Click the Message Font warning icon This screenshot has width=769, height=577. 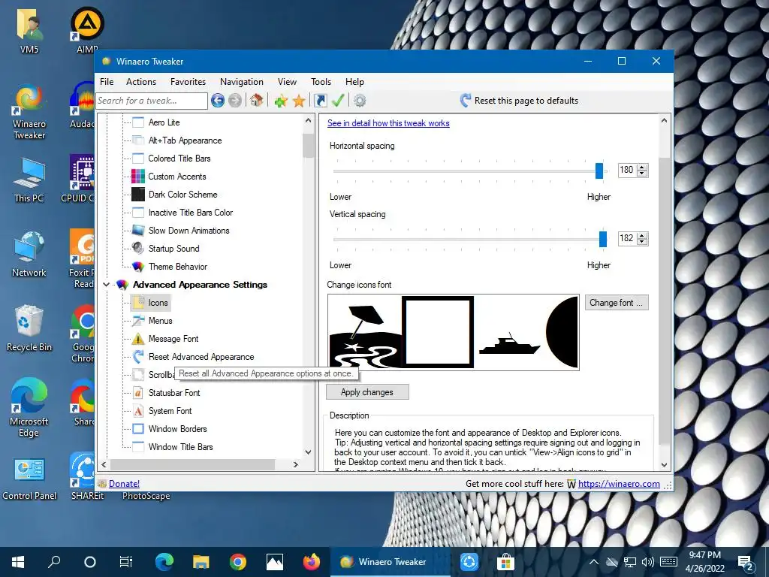(x=138, y=339)
